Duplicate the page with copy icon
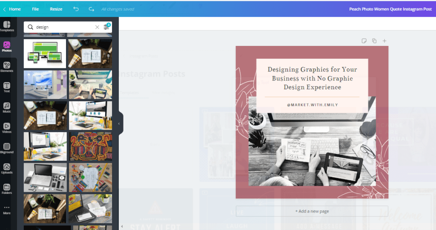Viewport: 436px width, 230px height. tap(374, 41)
